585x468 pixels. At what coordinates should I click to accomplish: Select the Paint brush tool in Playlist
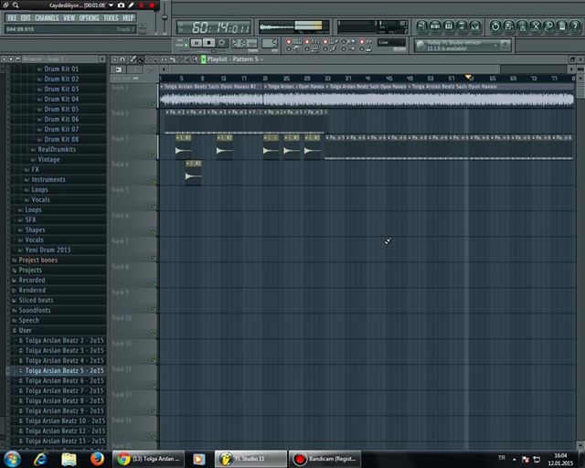(141, 59)
